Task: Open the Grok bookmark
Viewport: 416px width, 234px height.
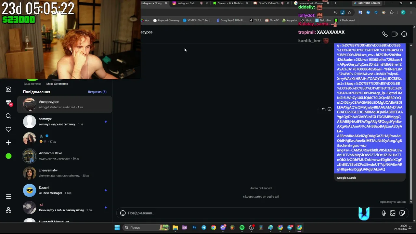Action: pos(306,20)
